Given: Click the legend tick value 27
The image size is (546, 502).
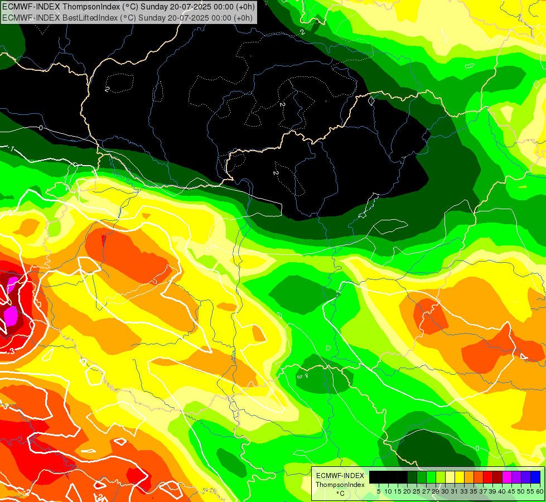Looking at the screenshot, I should point(426,491).
